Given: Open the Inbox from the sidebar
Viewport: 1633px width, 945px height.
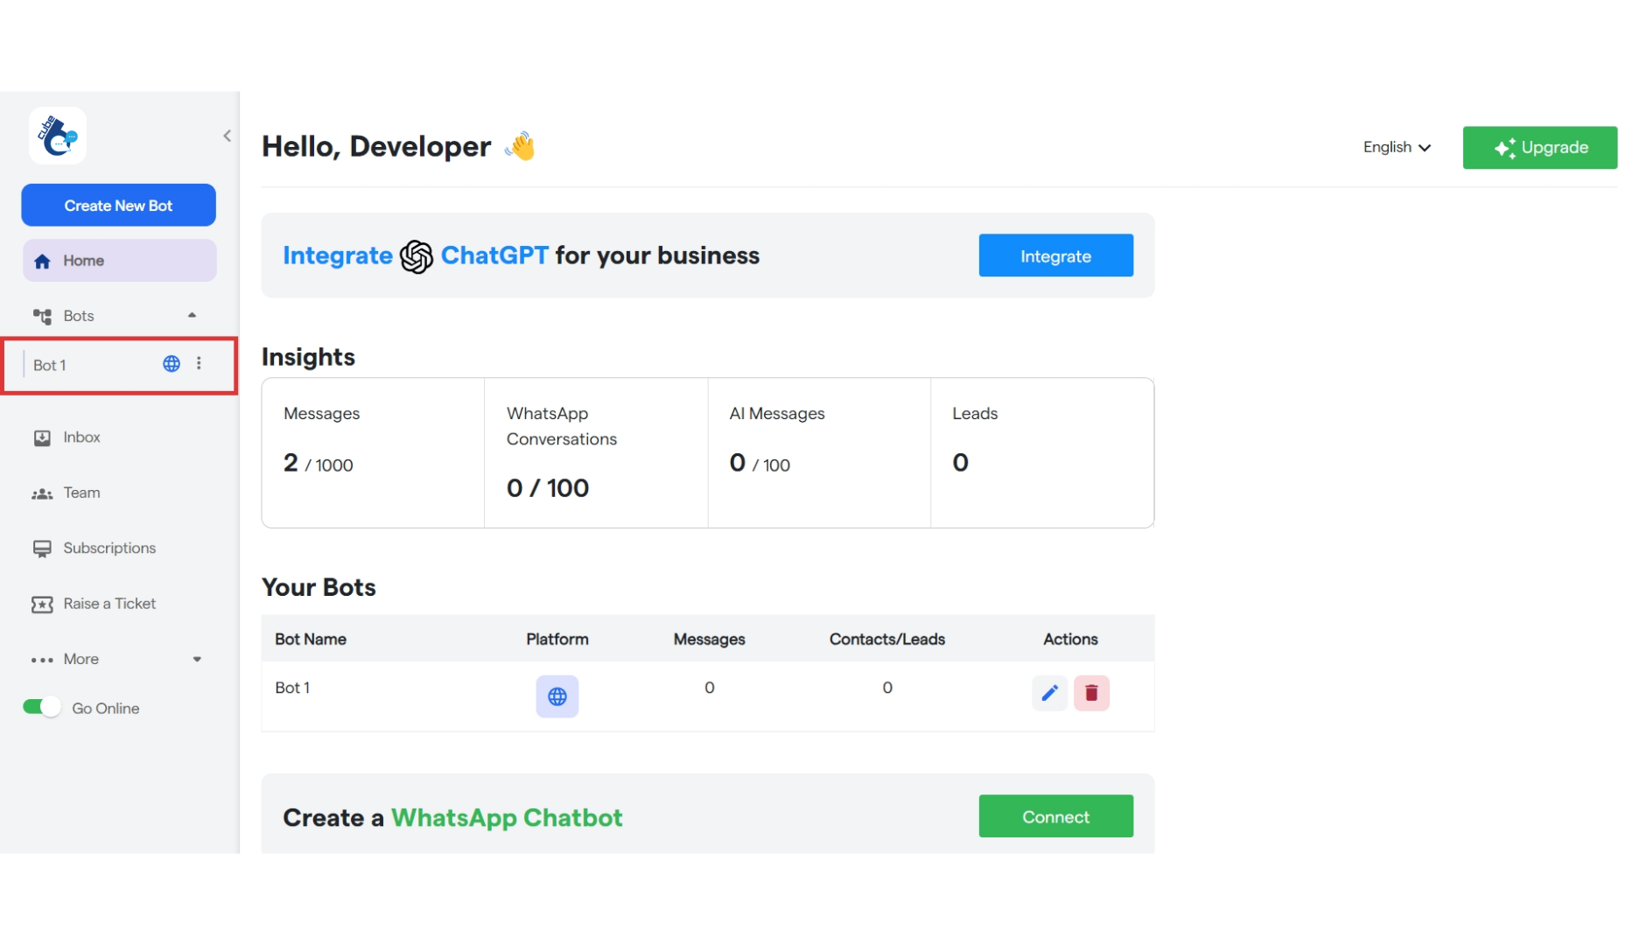Looking at the screenshot, I should (81, 437).
